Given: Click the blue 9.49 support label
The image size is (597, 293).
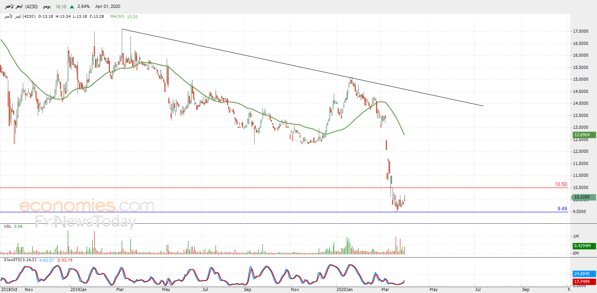Looking at the screenshot, I should point(562,209).
